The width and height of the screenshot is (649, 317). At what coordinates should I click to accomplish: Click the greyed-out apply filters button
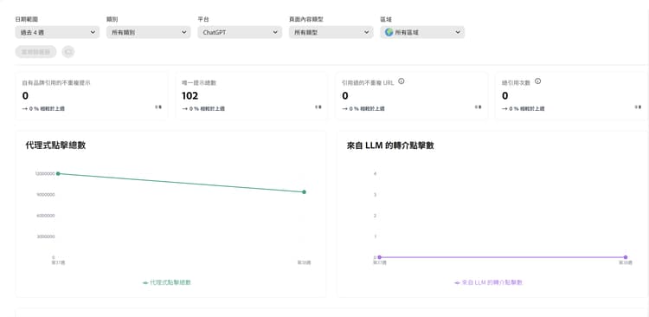[36, 52]
